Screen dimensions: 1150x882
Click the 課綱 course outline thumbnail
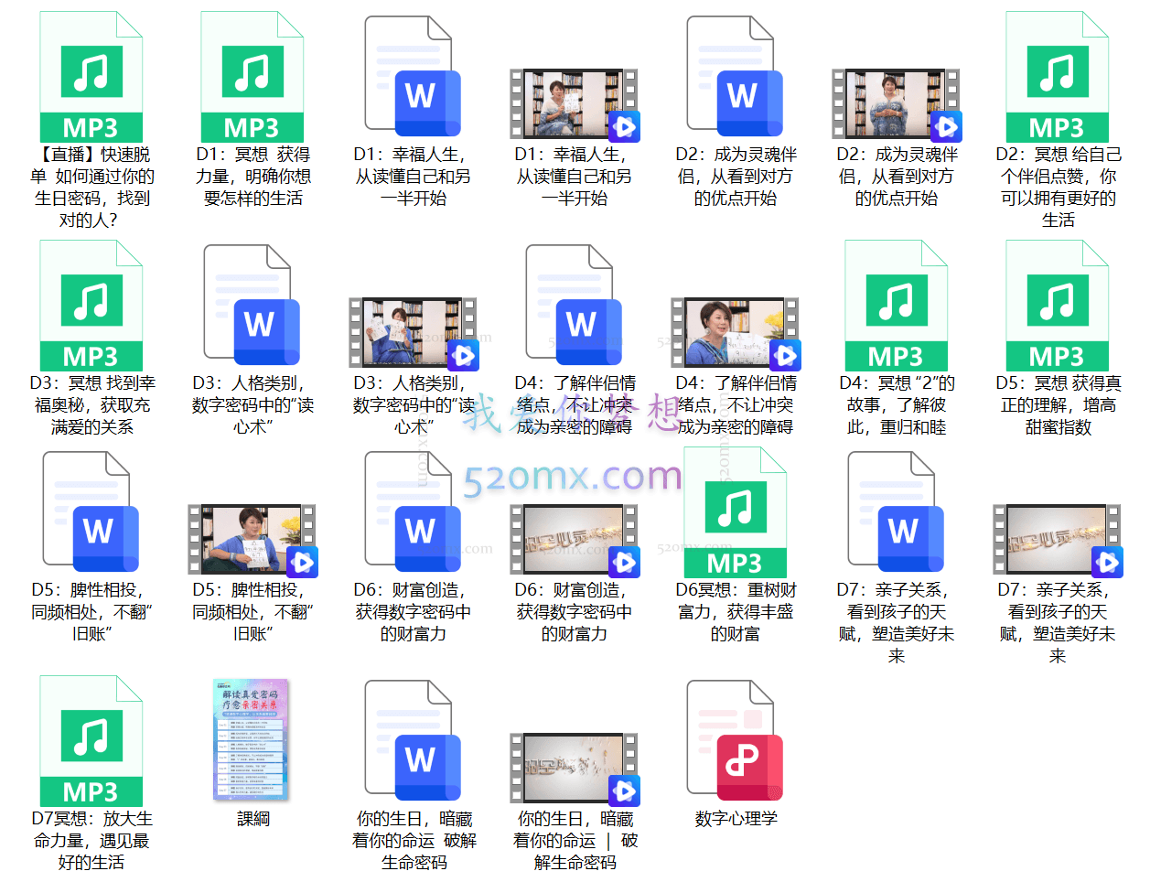pos(253,741)
